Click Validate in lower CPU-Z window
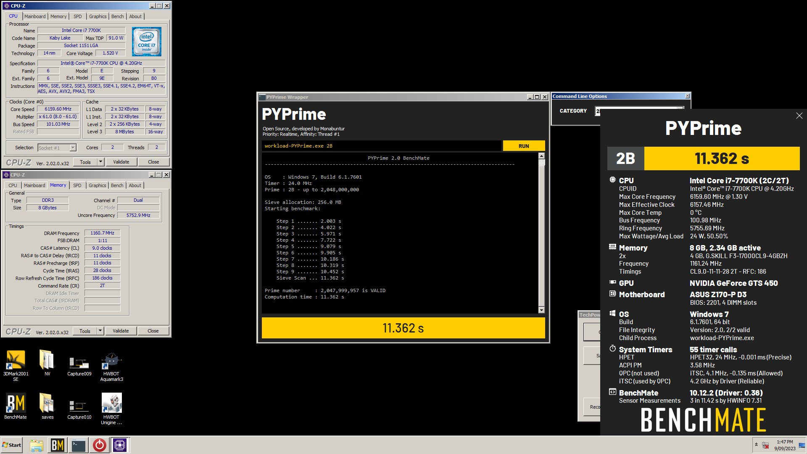The image size is (807, 454). tap(121, 331)
